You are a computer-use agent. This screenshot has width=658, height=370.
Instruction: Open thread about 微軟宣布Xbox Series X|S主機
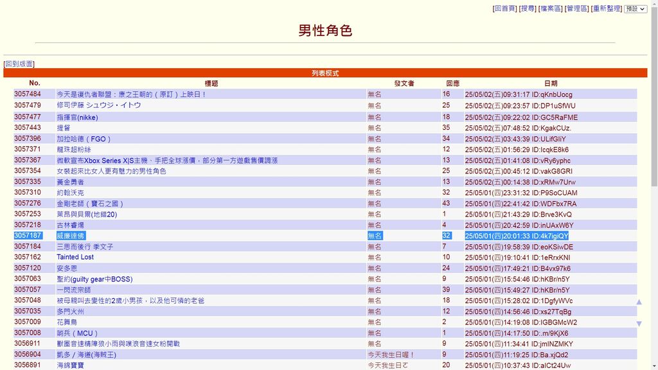(167, 161)
